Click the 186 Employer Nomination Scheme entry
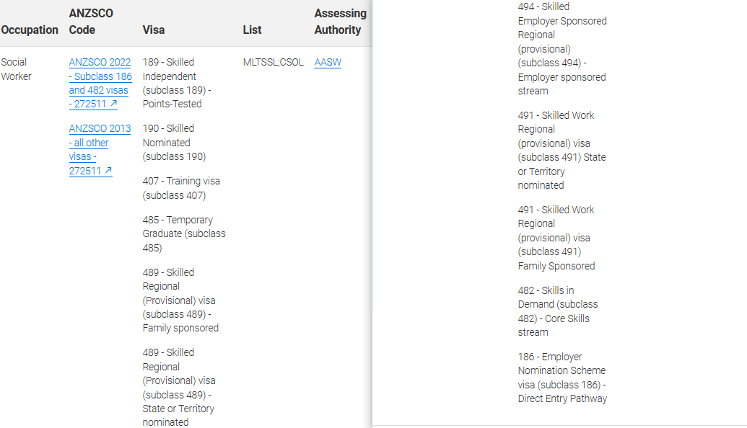Viewport: 747px width, 428px height. click(x=562, y=378)
